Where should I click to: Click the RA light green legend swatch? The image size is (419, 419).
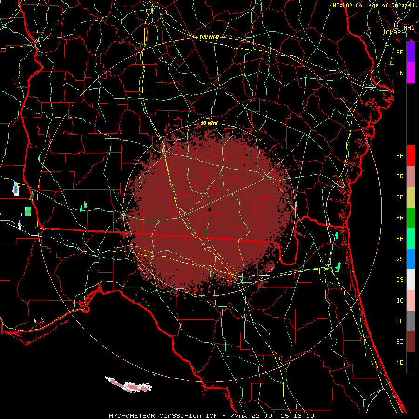[x=411, y=238]
